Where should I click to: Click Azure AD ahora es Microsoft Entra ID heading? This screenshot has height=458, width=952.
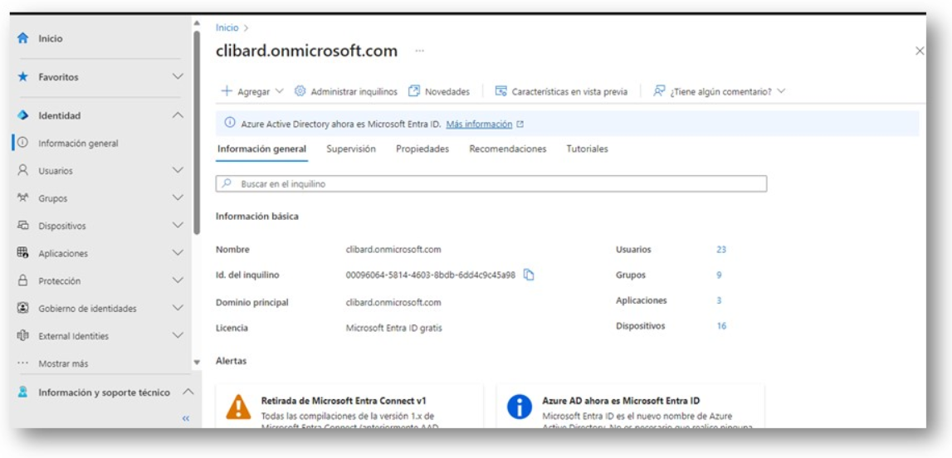621,401
